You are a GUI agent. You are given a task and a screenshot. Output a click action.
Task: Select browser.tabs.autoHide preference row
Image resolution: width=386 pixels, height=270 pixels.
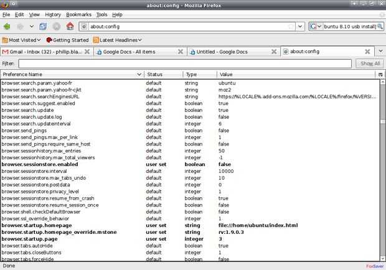[x=190, y=246]
